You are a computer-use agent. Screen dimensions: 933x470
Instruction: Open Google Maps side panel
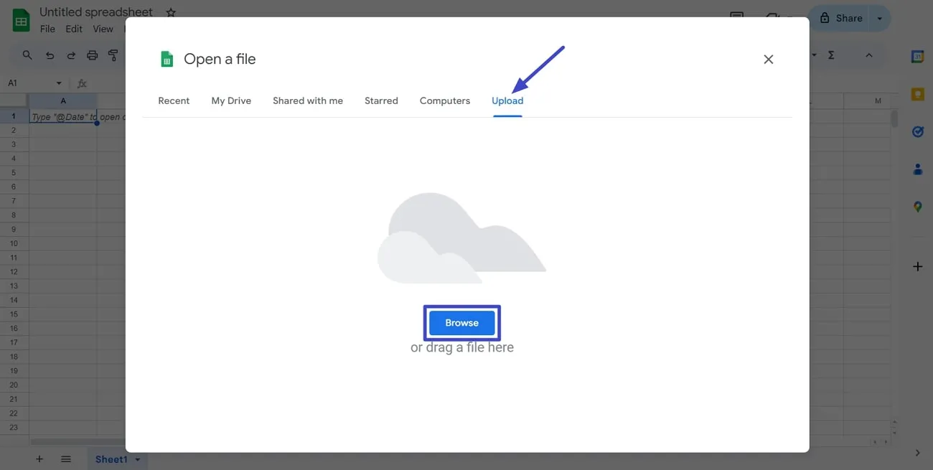pos(917,207)
